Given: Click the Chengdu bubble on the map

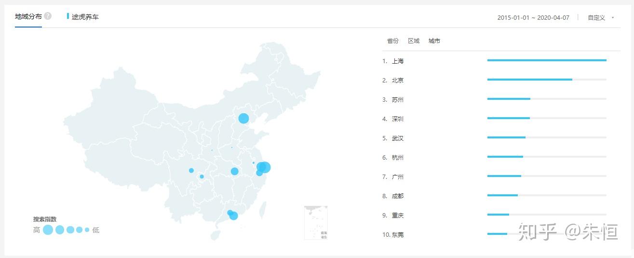Looking at the screenshot, I should pyautogui.click(x=191, y=170).
